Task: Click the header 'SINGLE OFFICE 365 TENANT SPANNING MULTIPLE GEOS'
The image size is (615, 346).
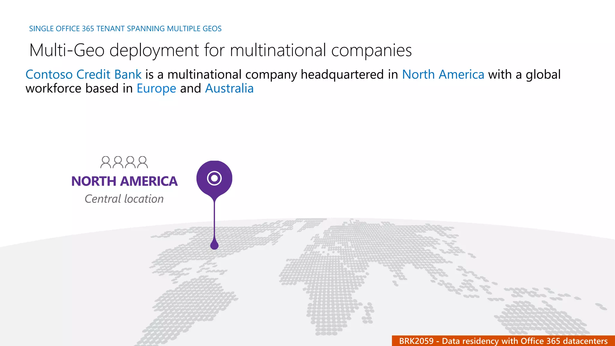Action: click(x=125, y=29)
